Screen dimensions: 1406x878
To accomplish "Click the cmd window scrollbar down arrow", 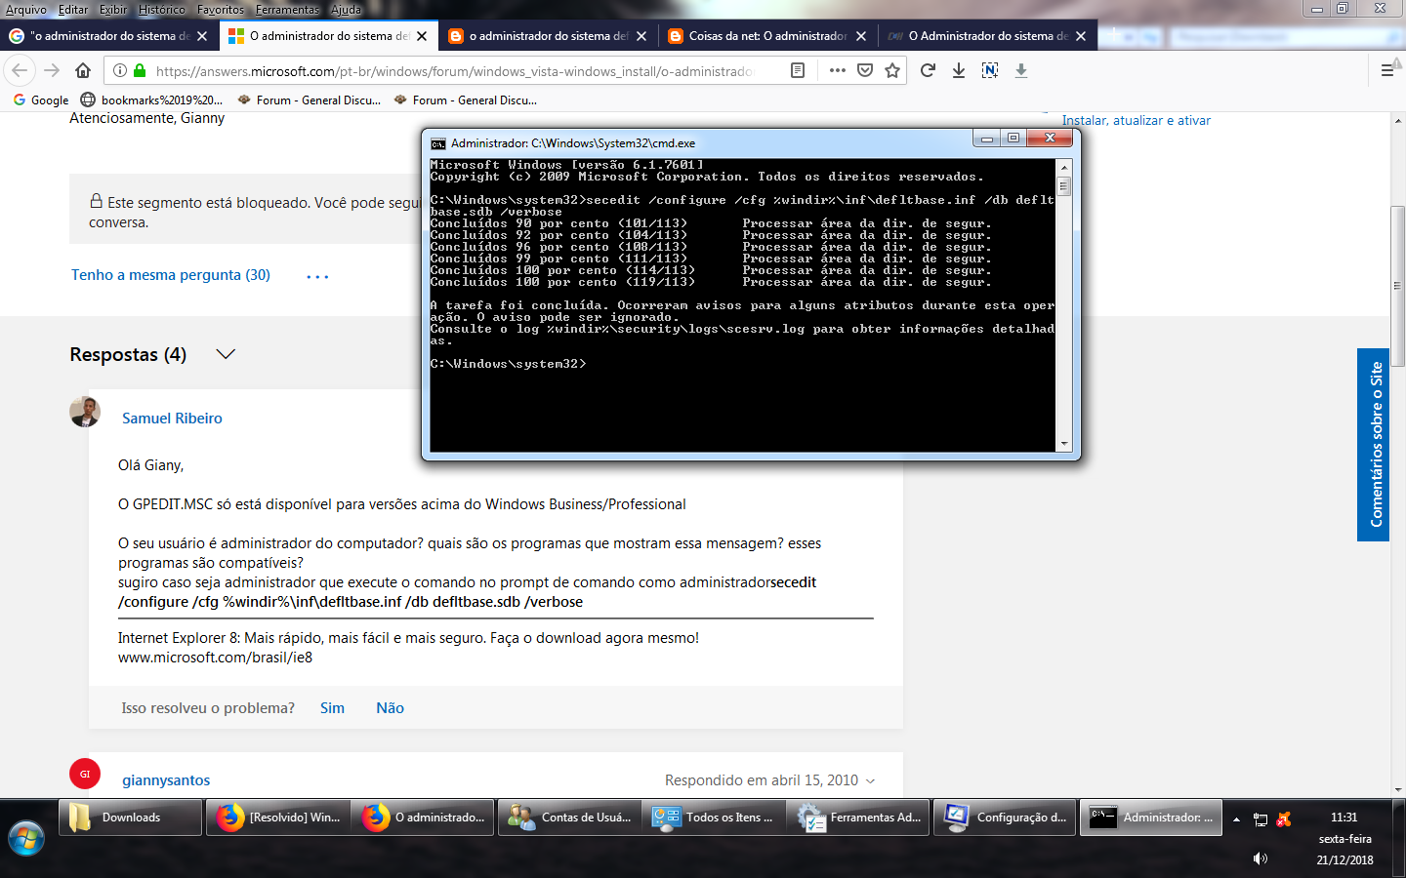I will tap(1064, 444).
